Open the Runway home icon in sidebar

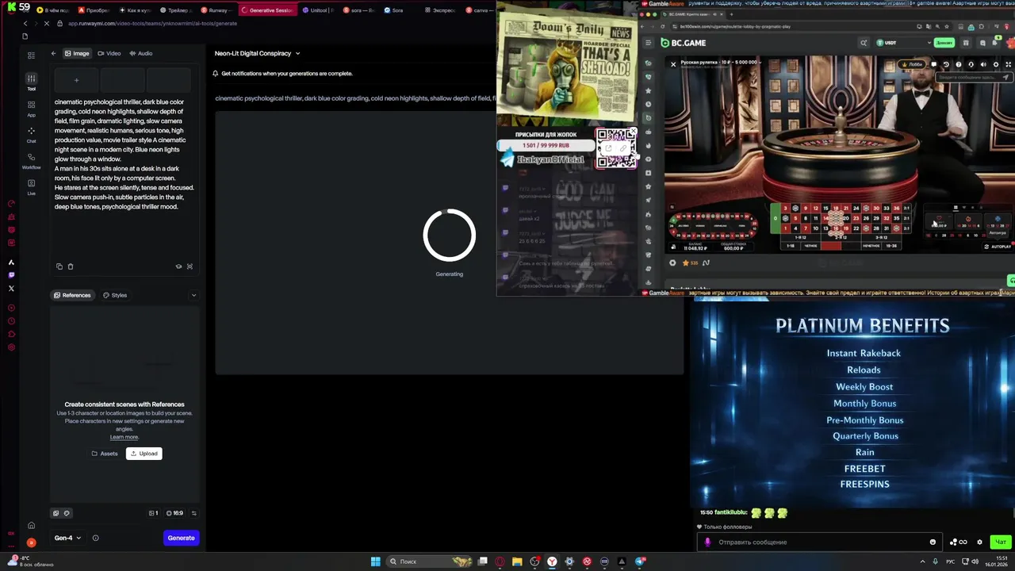click(x=31, y=525)
